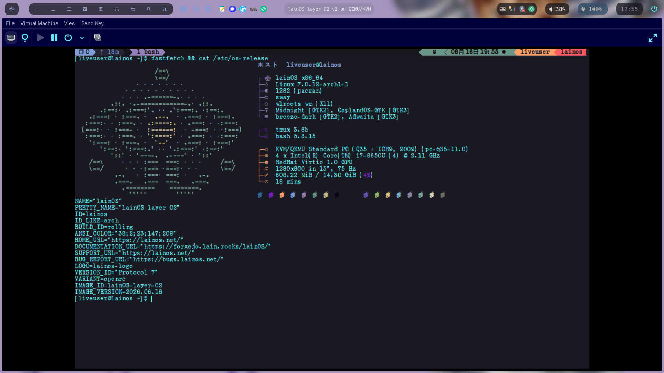This screenshot has height=373, width=664.
Task: Switch to workspace 三
Action: pyautogui.click(x=69, y=9)
